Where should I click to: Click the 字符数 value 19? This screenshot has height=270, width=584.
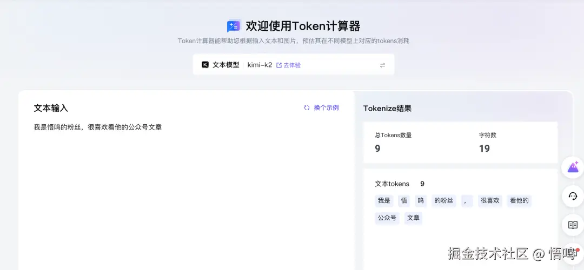(485, 148)
